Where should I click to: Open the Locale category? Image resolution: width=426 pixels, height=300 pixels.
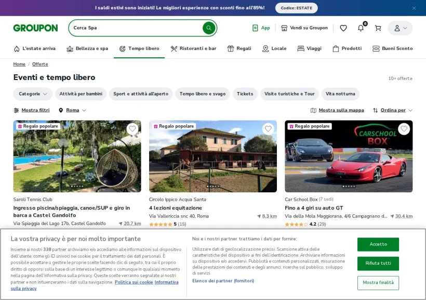click(274, 48)
